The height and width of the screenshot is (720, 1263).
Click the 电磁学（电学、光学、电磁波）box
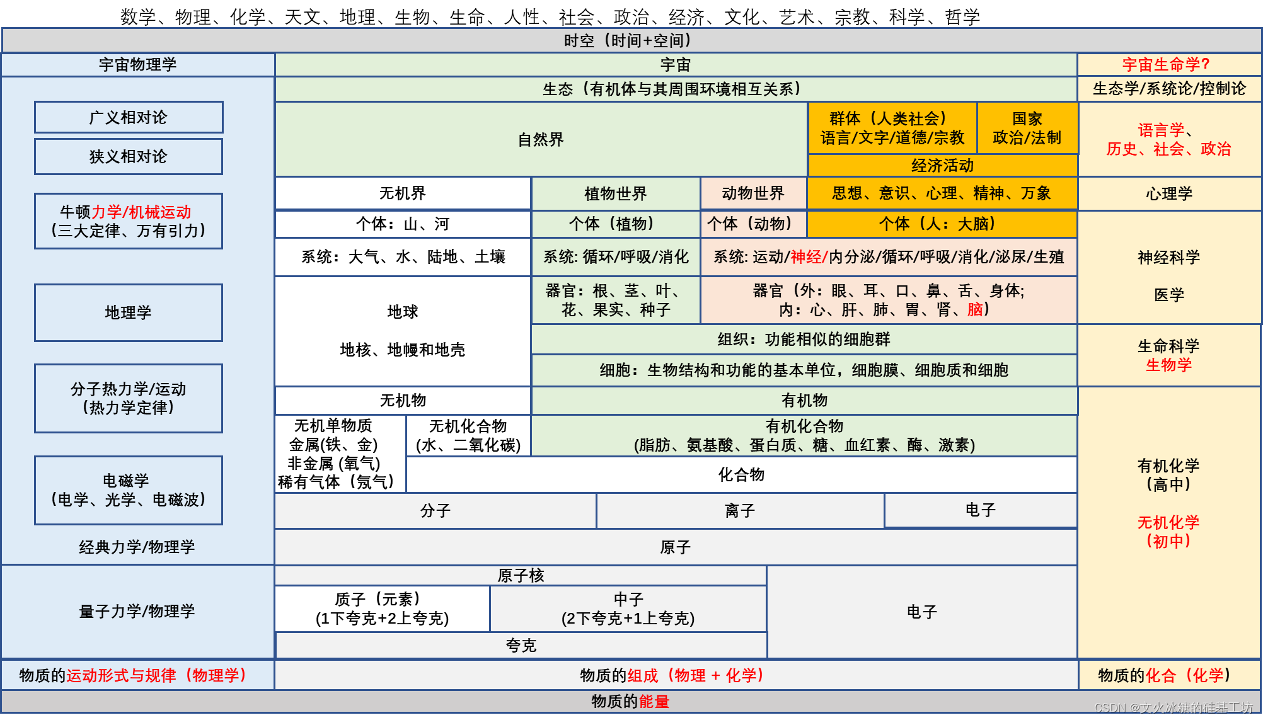(x=129, y=490)
